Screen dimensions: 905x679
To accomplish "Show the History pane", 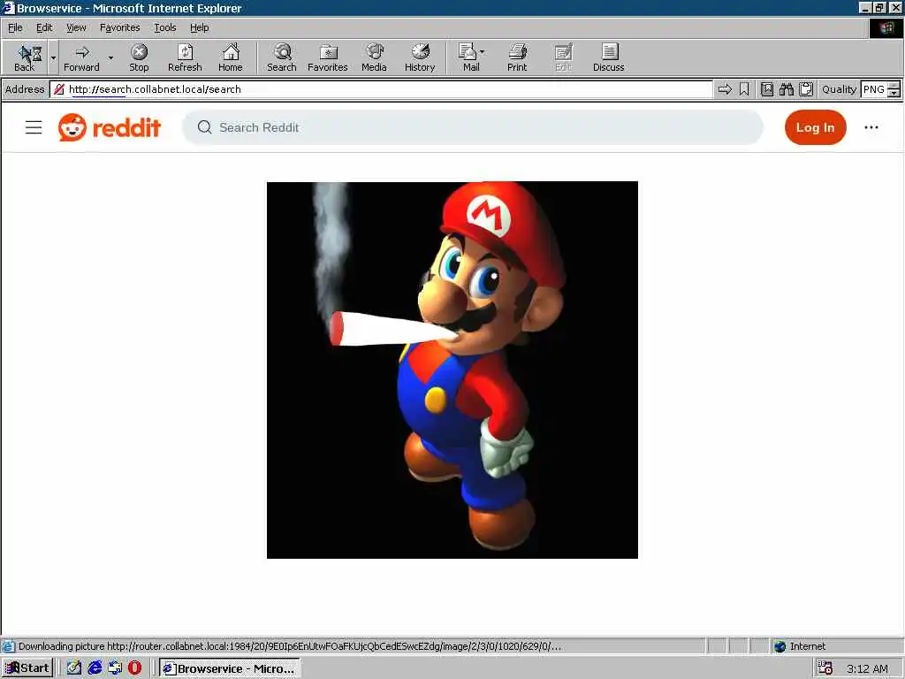I will click(x=420, y=57).
